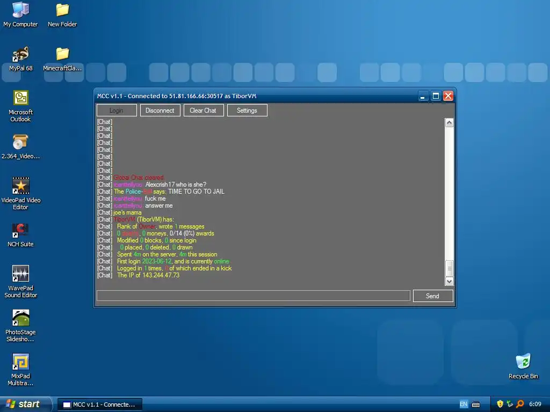Image resolution: width=550 pixels, height=412 pixels.
Task: Click the chat scrollbar down arrow
Action: click(x=450, y=281)
